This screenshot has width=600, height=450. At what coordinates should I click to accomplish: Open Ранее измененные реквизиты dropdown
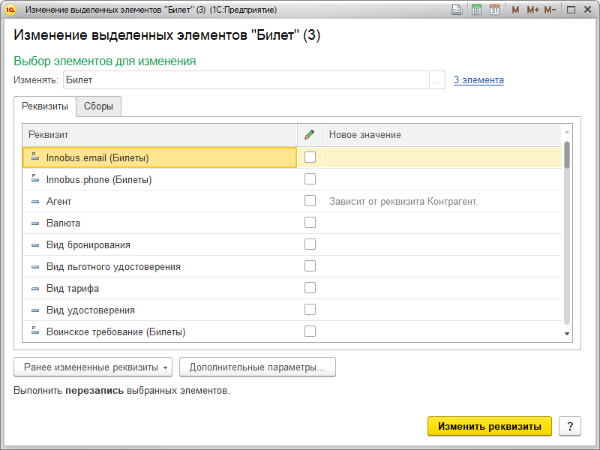(93, 367)
